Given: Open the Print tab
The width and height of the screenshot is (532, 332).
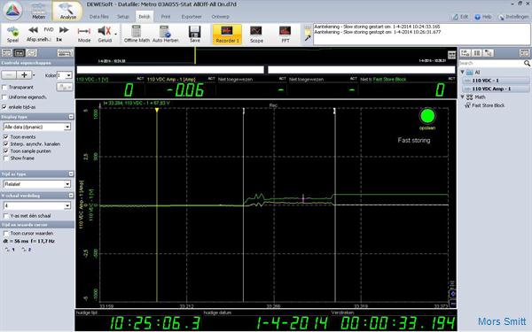Looking at the screenshot, I should 166,16.
